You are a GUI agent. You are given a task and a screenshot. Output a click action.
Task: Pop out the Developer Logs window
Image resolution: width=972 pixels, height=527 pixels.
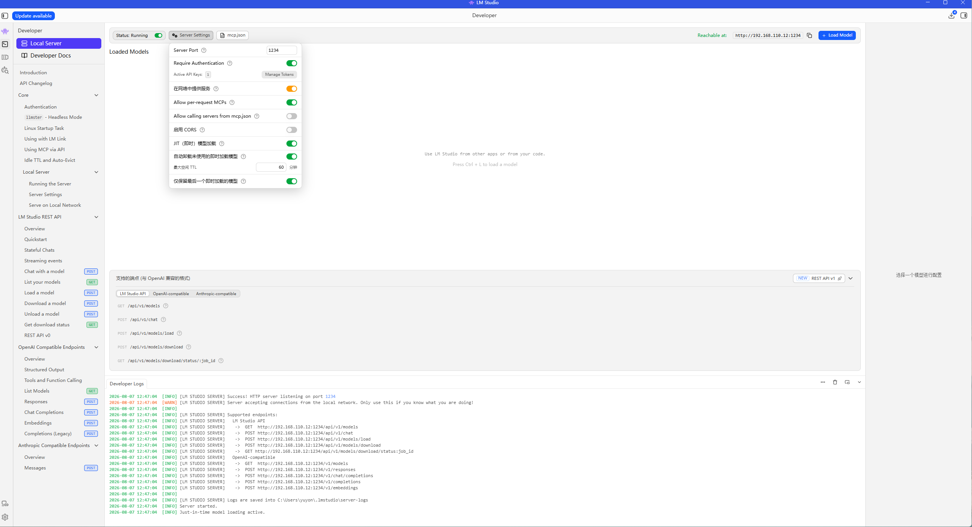(x=847, y=382)
